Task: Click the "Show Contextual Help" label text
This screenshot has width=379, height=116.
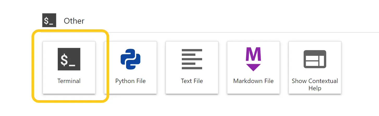Action: point(315,84)
